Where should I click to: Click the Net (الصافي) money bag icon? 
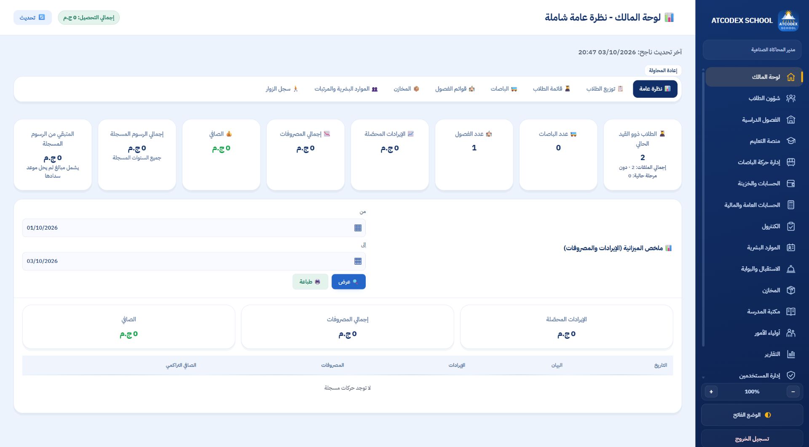pos(229,134)
